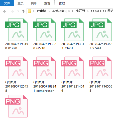The height and width of the screenshot is (118, 113).
Task: Open recent locations dropdown arrow
Action: [x=18, y=11]
